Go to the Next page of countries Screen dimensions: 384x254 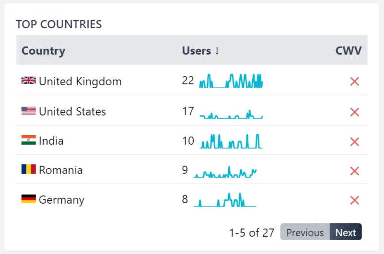point(346,232)
